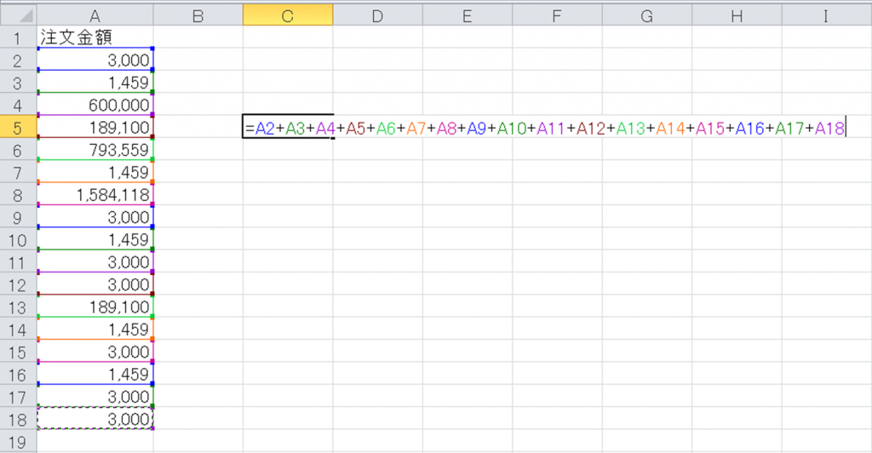Select cell containing 600,000

click(95, 105)
